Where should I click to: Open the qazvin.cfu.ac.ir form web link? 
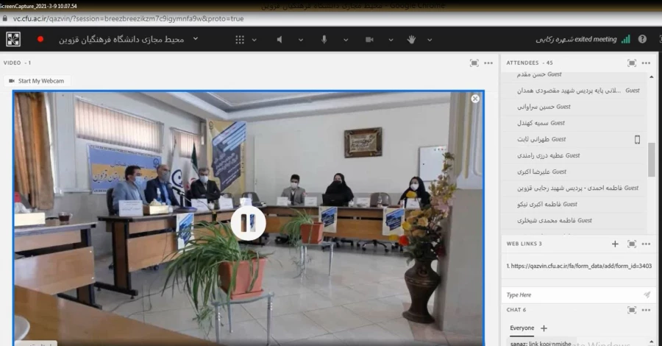[580, 266]
